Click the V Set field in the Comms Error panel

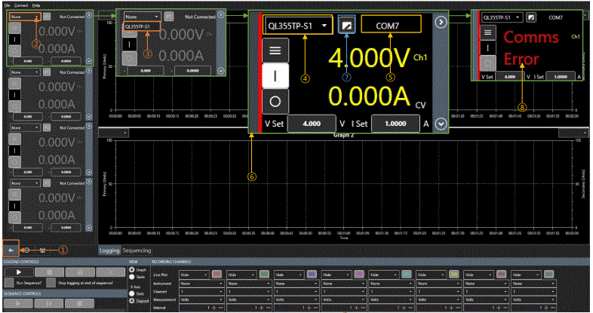[x=510, y=76]
